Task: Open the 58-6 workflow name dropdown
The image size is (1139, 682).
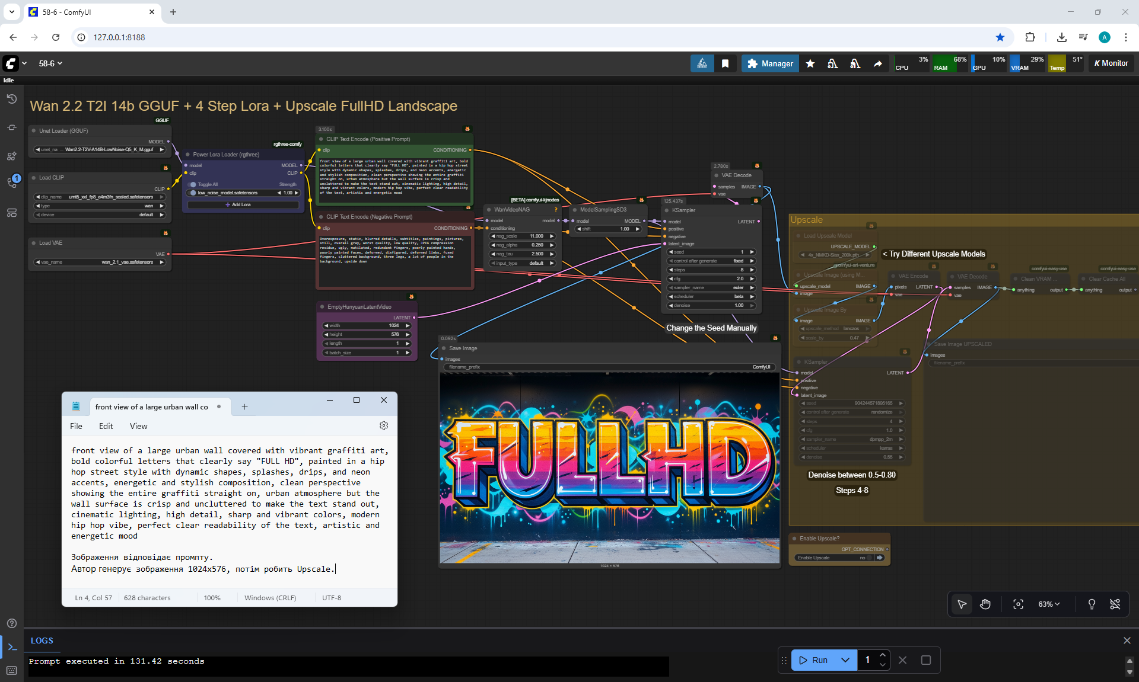Action: [50, 63]
